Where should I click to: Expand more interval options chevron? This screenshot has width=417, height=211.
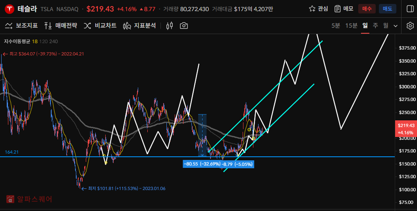(x=396, y=26)
